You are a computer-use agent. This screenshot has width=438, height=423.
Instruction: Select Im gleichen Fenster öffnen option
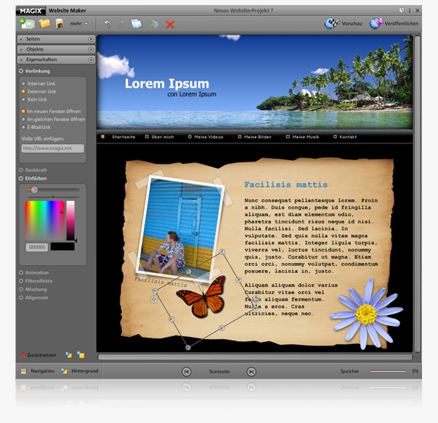pyautogui.click(x=23, y=119)
